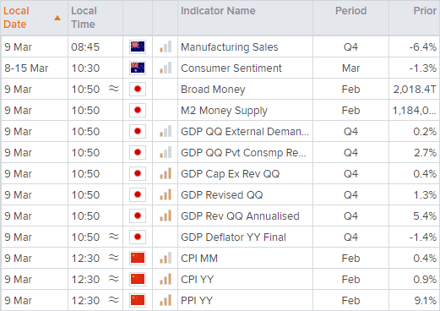
Task: Click the China flag next to CPI MM
Action: click(138, 258)
